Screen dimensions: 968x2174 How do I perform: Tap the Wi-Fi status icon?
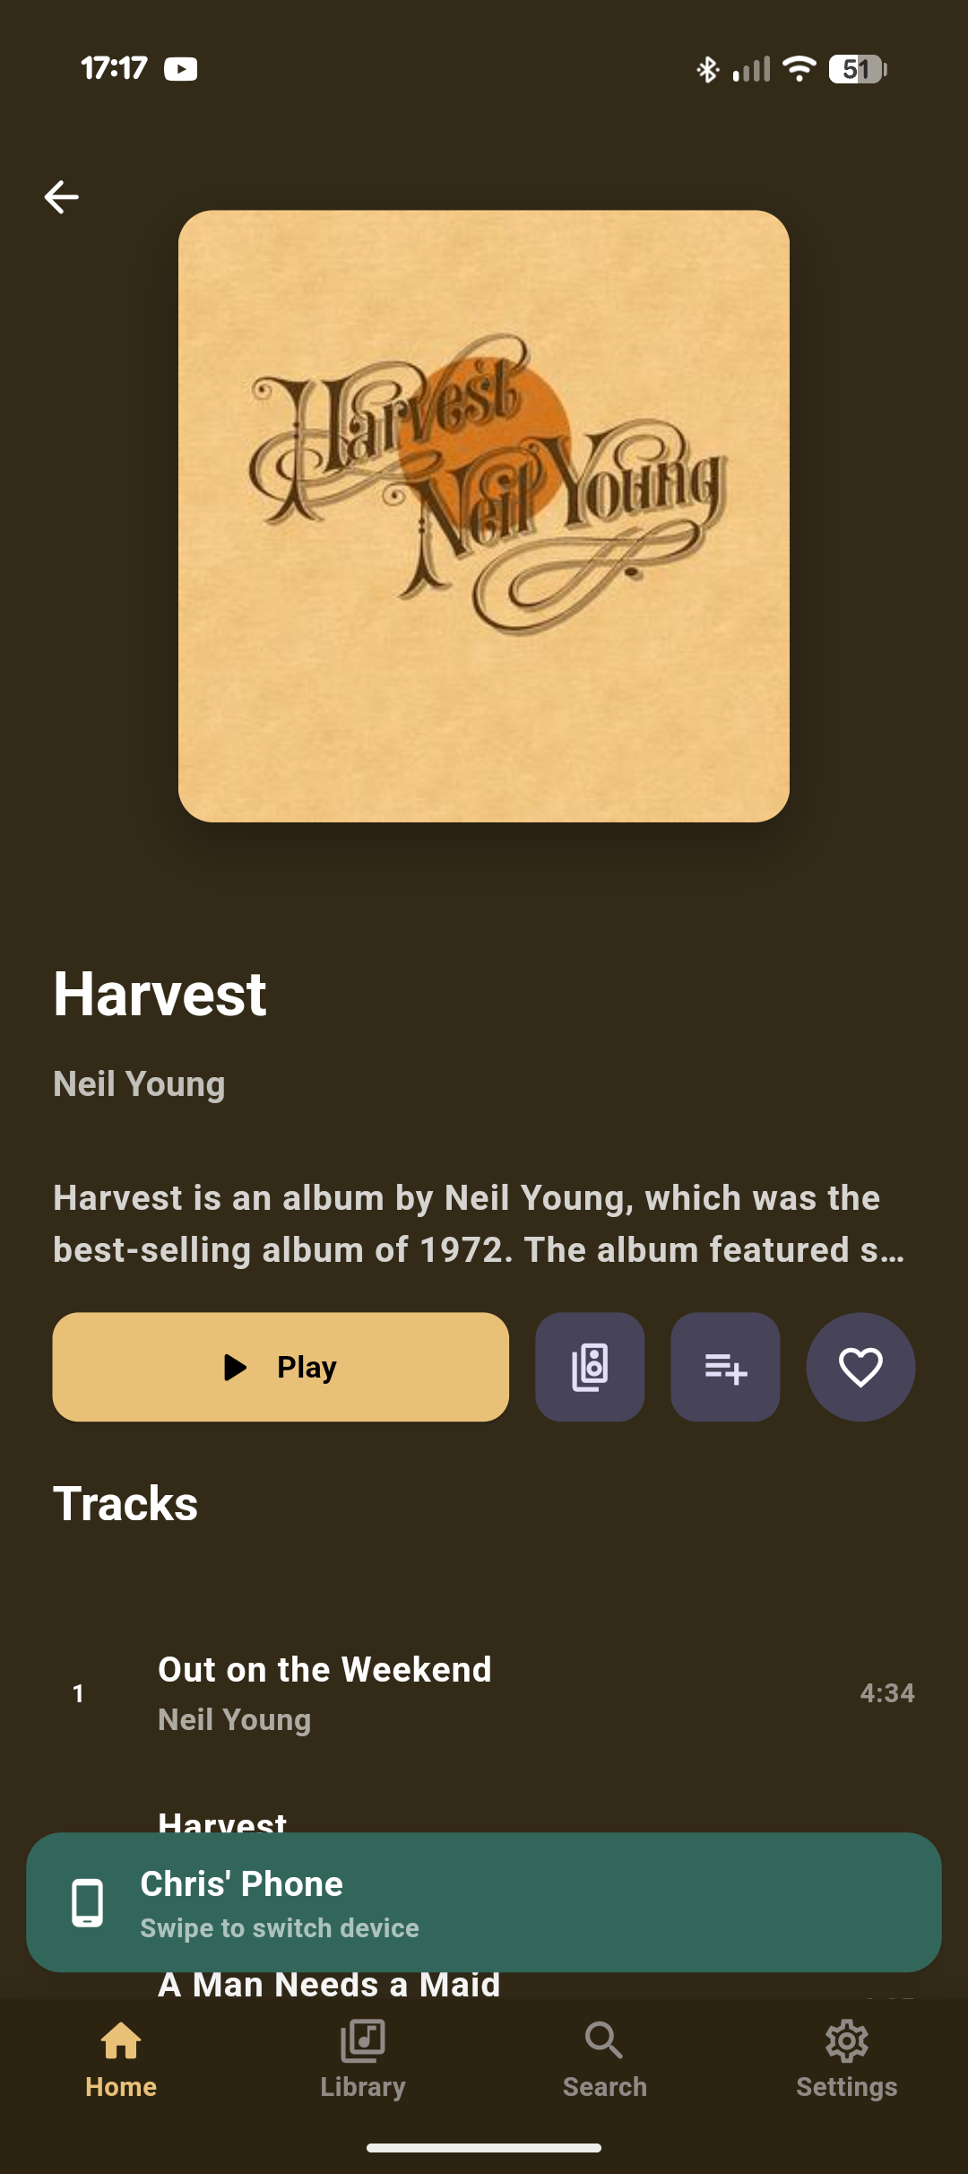799,69
